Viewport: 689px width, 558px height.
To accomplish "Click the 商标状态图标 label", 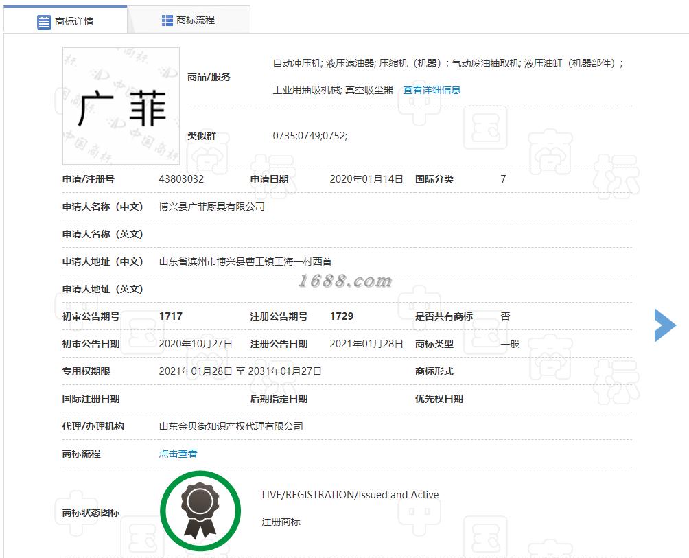I will 91,513.
